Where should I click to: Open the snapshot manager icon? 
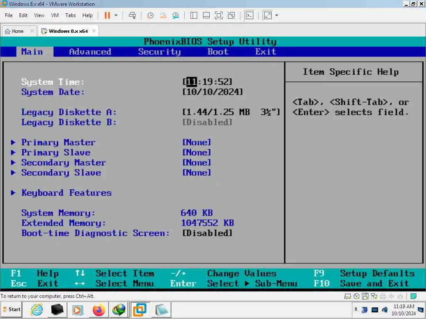(176, 15)
